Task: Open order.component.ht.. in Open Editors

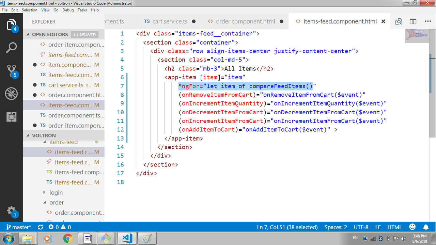Action: (x=64, y=95)
